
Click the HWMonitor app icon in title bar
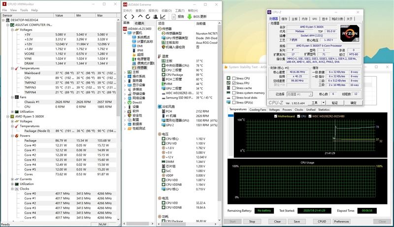(4, 4)
